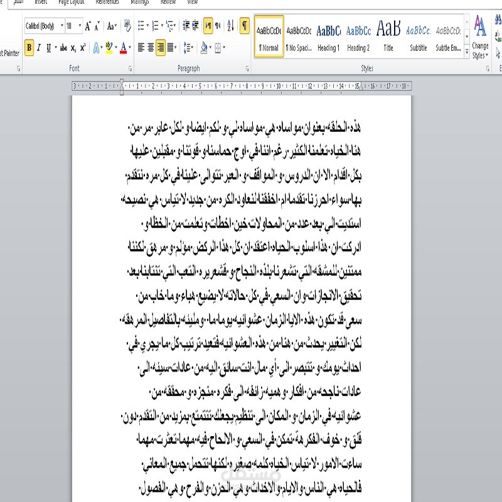
Task: Apply yellow text highlight color
Action: (109, 48)
